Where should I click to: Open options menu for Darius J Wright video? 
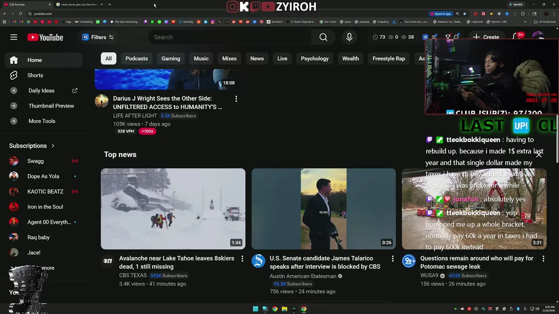click(236, 99)
